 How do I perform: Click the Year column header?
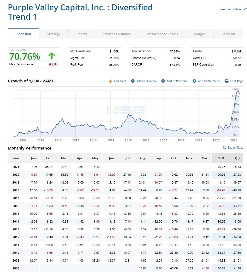(16, 158)
